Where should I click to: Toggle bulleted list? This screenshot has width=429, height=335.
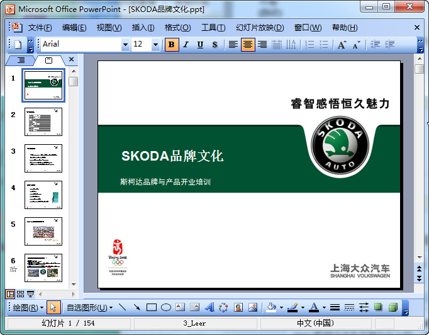tap(324, 44)
